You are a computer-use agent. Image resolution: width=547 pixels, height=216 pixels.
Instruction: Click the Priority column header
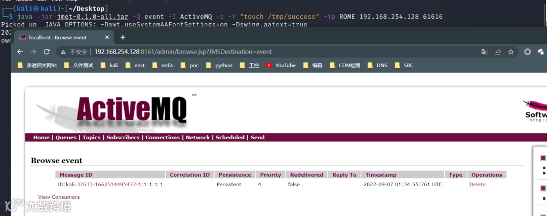pos(270,175)
